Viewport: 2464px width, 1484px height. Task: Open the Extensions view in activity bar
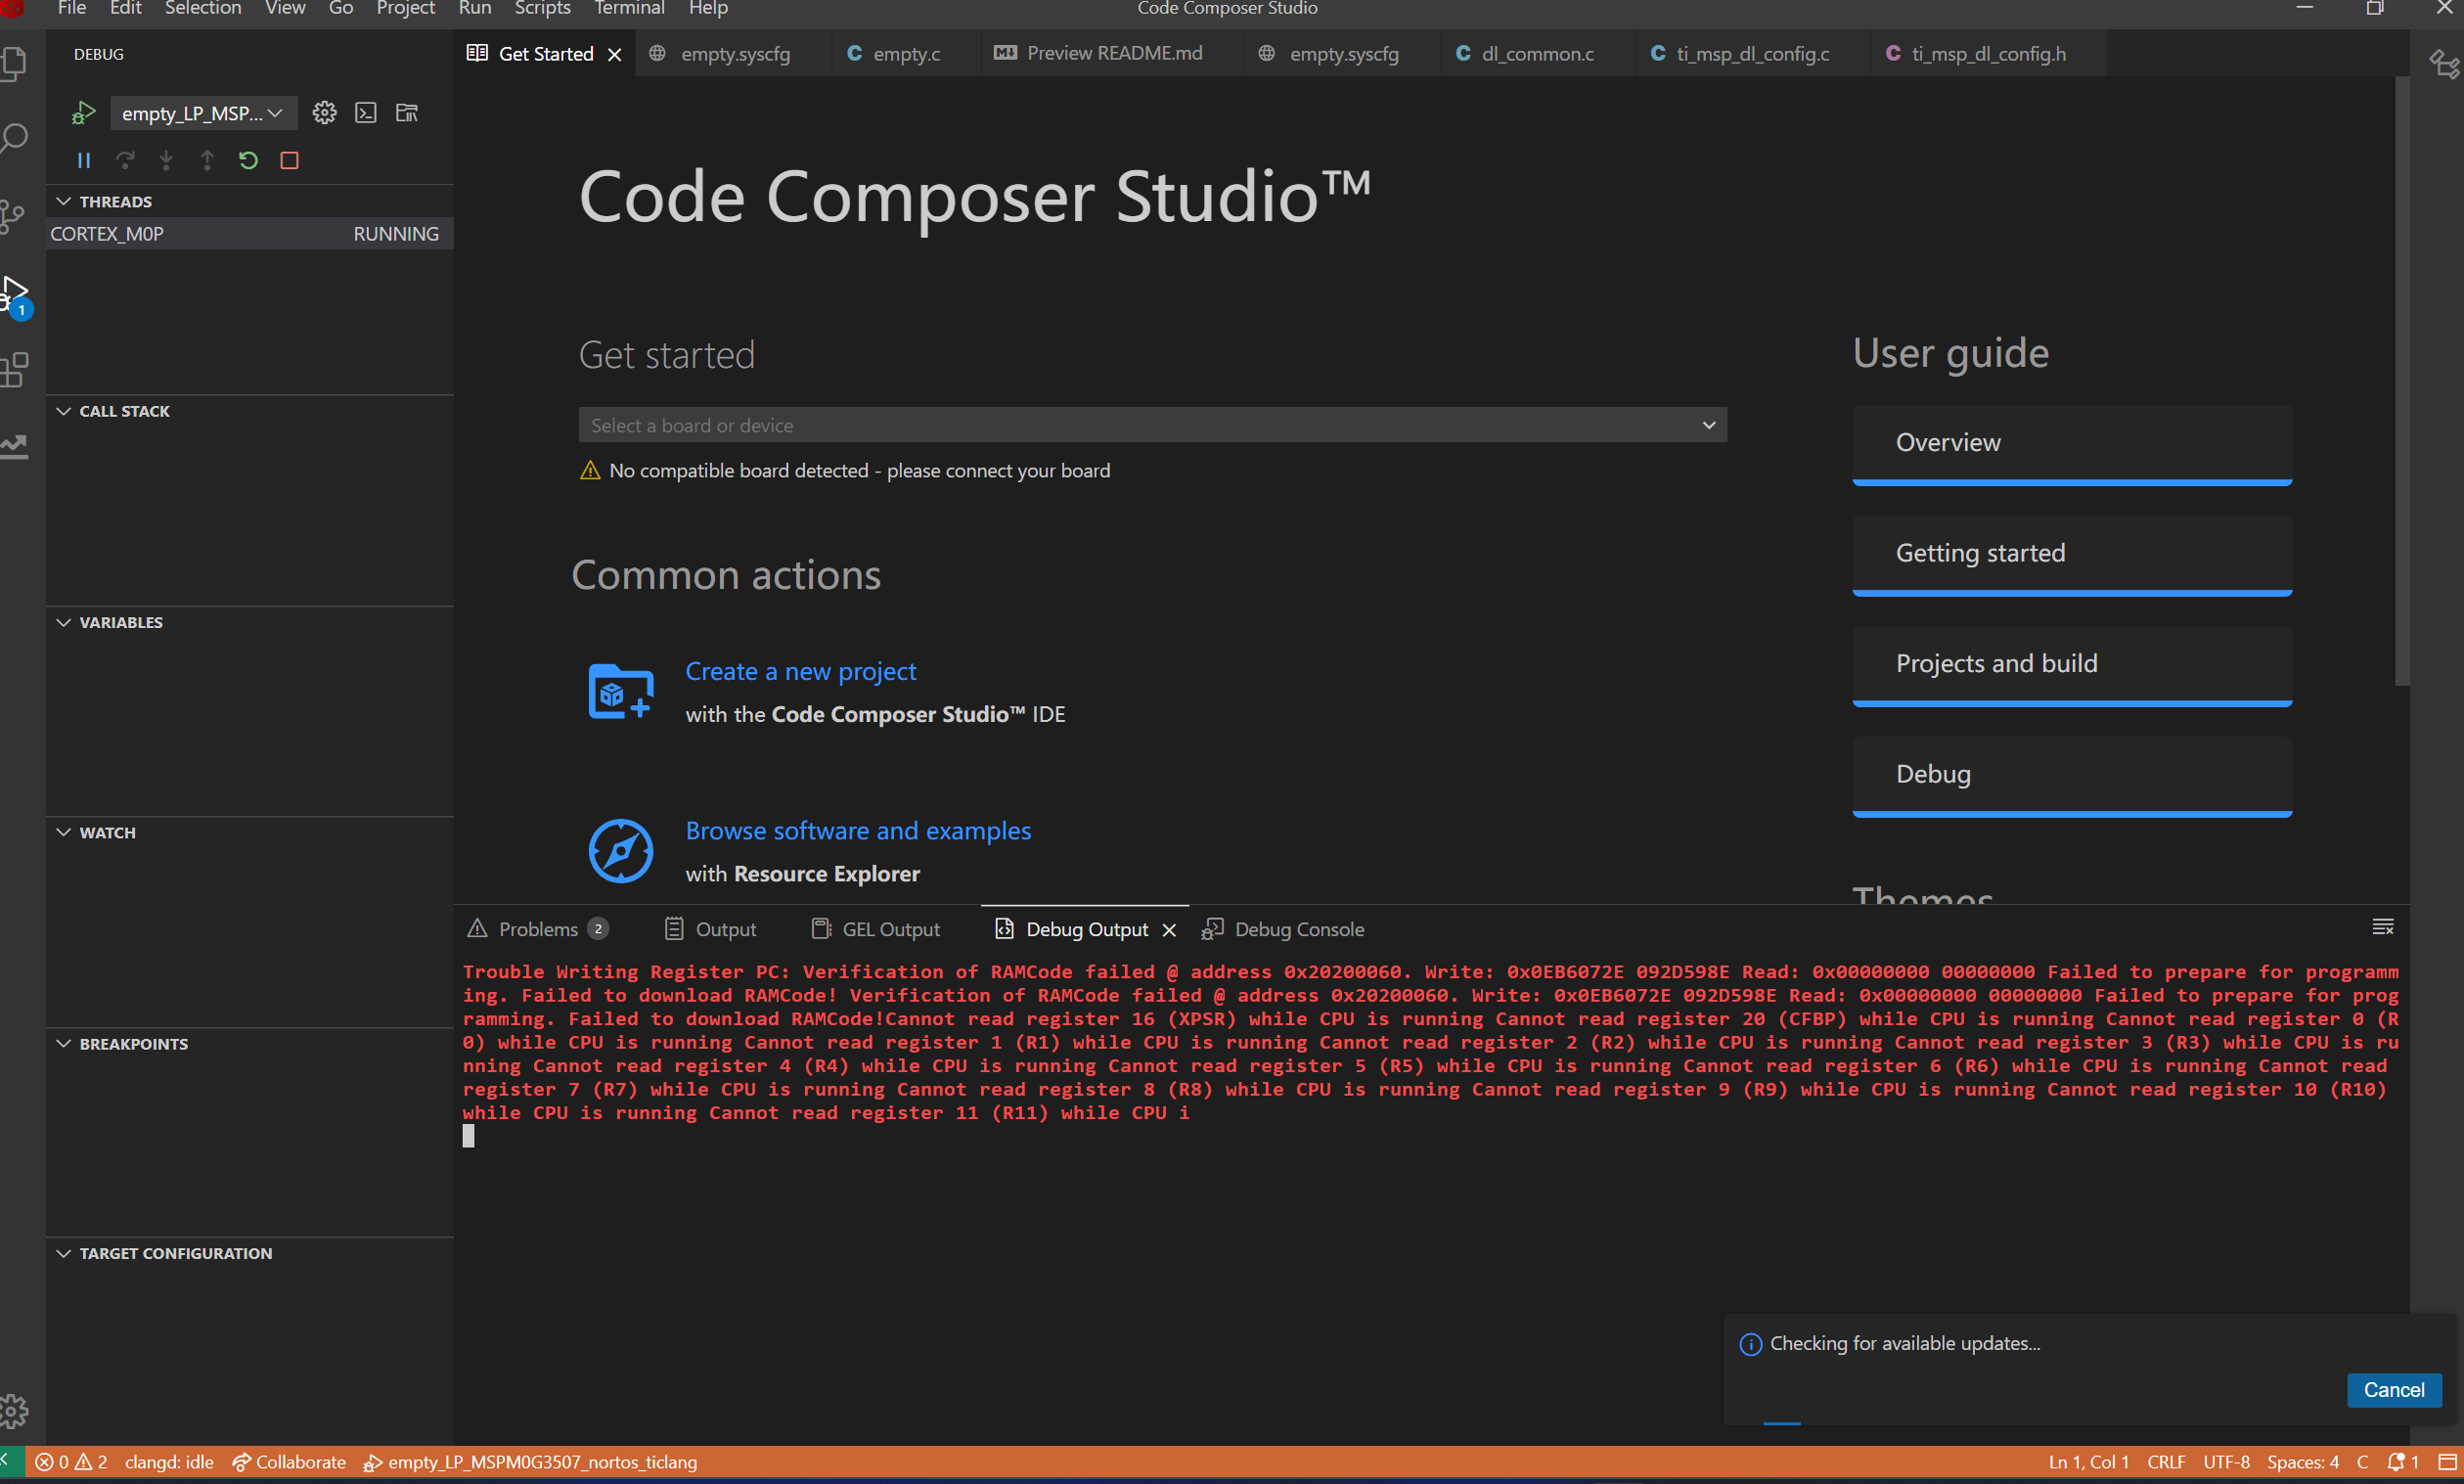(15, 370)
